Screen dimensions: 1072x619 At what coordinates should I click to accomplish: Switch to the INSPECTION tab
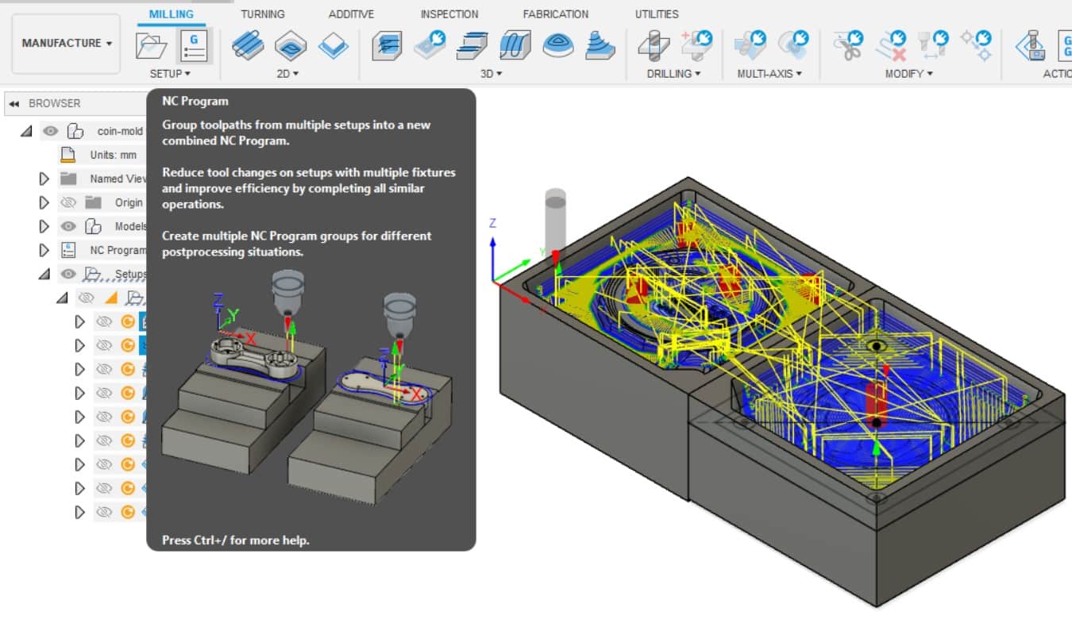pos(449,14)
